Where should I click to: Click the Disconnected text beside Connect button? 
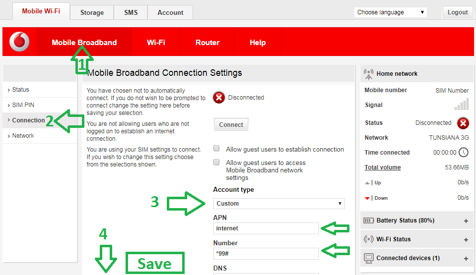(x=246, y=98)
